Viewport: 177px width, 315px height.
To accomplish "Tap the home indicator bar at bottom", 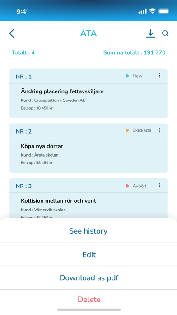I will pos(89,310).
